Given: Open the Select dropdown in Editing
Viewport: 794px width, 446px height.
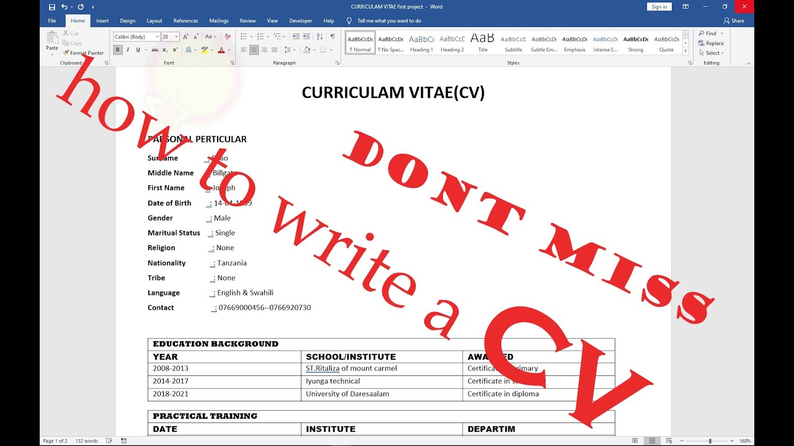Looking at the screenshot, I should [x=711, y=53].
